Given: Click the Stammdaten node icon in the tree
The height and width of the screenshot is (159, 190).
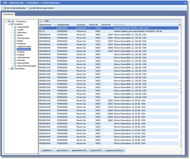Looking at the screenshot, I should [12, 69].
